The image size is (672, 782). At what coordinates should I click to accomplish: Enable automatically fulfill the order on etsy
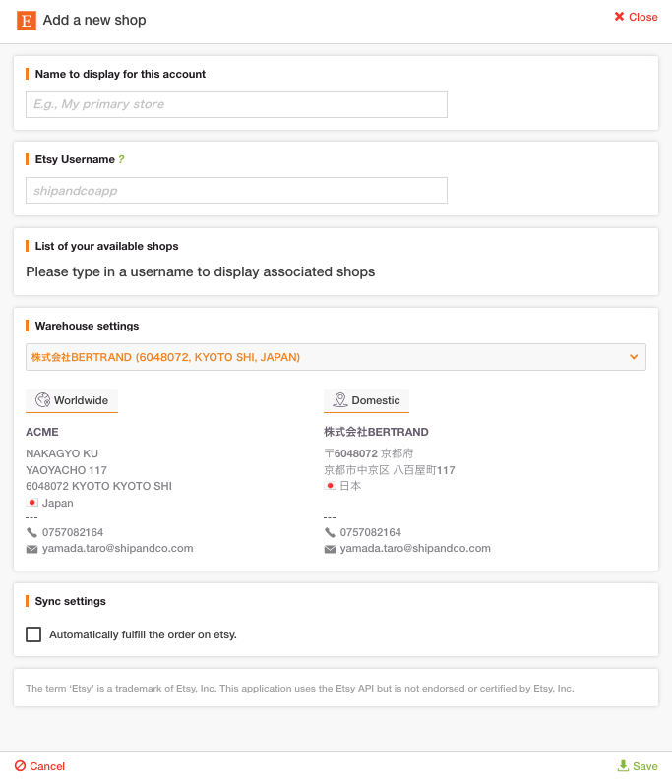click(x=33, y=634)
